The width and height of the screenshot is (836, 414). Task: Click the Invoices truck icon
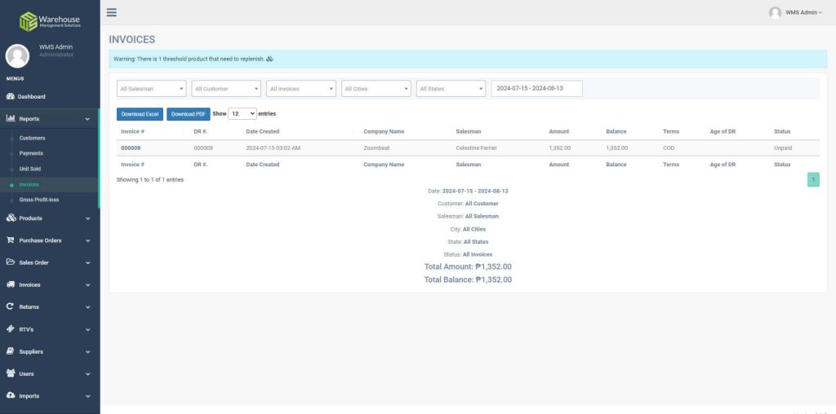coord(11,284)
